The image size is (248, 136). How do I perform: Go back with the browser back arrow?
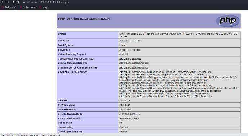(3, 2)
